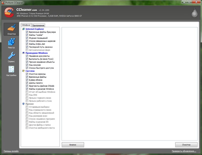
Task: Open the Помощь-онлайн link
Action: pyautogui.click(x=11, y=151)
